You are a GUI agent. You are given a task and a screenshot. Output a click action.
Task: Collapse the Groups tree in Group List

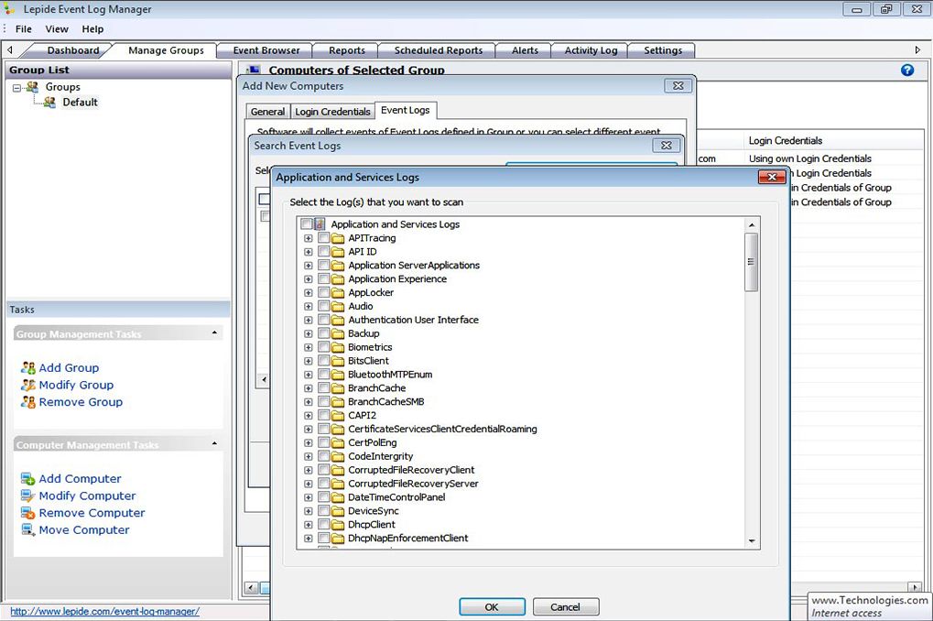(x=16, y=88)
